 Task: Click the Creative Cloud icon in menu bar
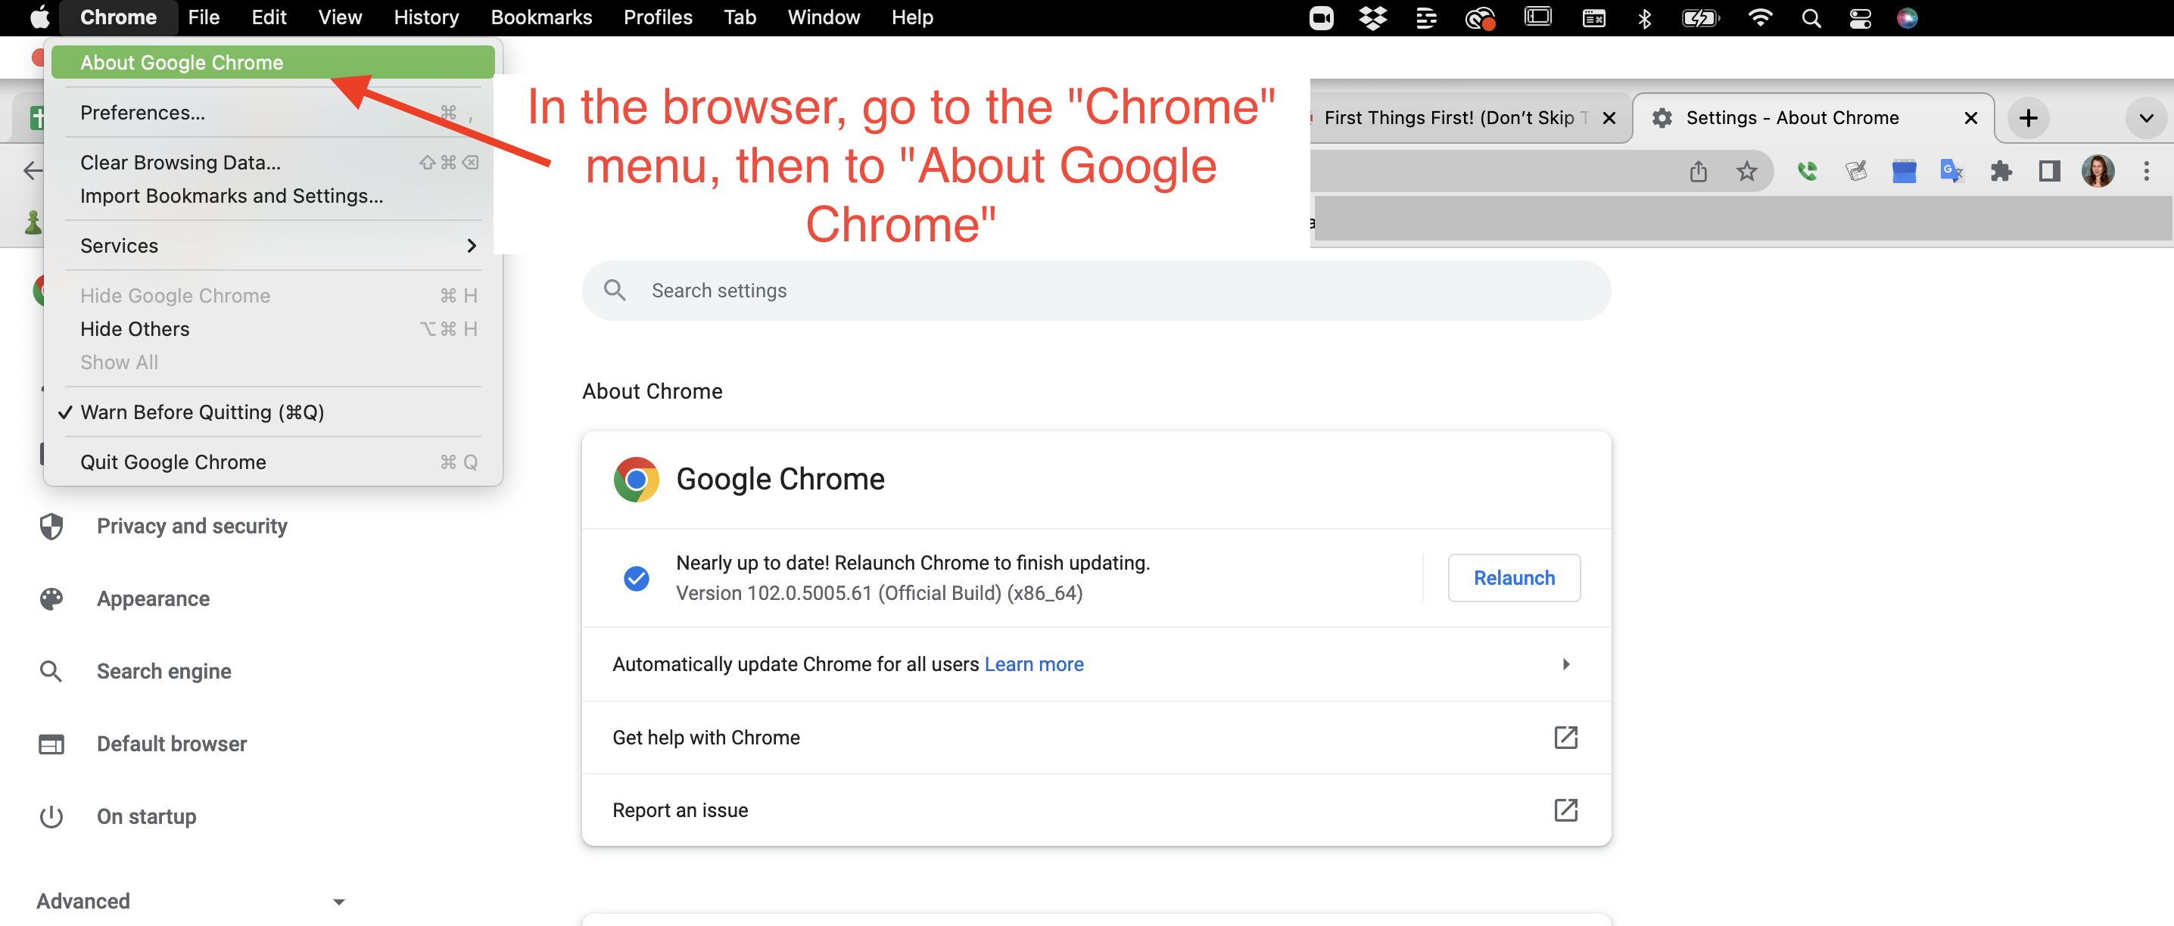point(1479,17)
